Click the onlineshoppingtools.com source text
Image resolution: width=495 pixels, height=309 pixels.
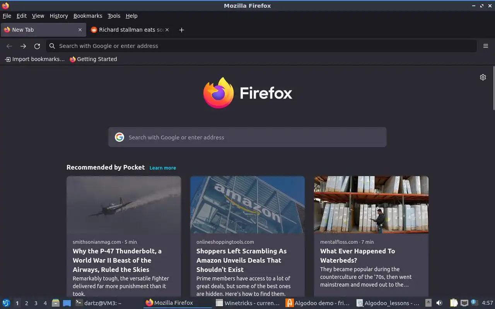pos(225,242)
